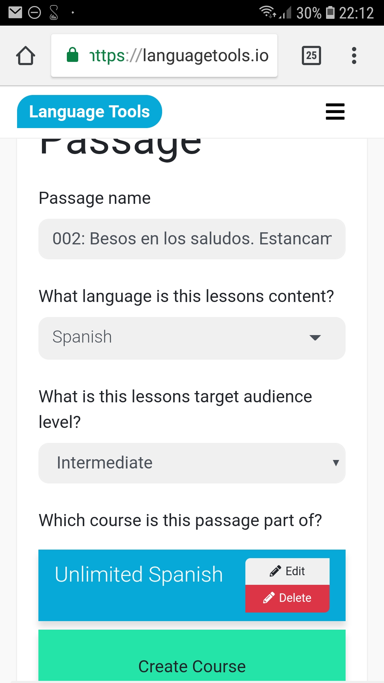Tap the do-not-disturb status icon
Image resolution: width=384 pixels, height=683 pixels.
(x=34, y=13)
